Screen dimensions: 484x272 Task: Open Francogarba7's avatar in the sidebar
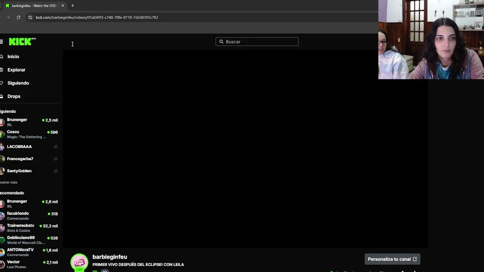pyautogui.click(x=2, y=159)
